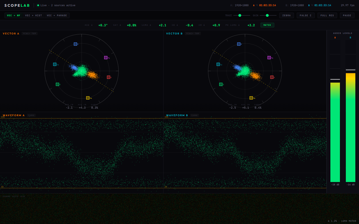Click Vector B gamut value 0.4%
This screenshot has width=359, height=224.
tap(258, 108)
